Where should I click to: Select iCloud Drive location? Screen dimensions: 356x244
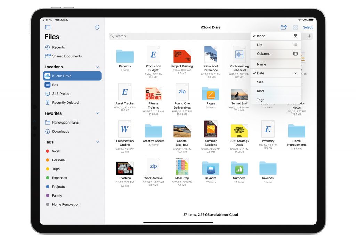click(72, 76)
